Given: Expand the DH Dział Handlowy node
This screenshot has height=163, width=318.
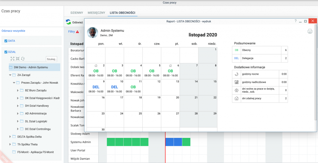Looking at the screenshot, I should 18,106.
